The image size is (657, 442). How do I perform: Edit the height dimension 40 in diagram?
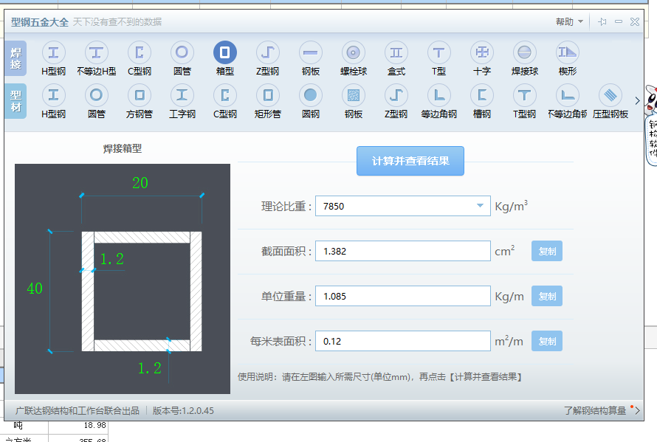pyautogui.click(x=35, y=289)
